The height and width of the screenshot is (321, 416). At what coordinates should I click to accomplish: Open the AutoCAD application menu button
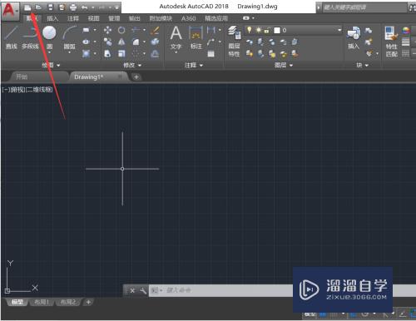tap(10, 11)
